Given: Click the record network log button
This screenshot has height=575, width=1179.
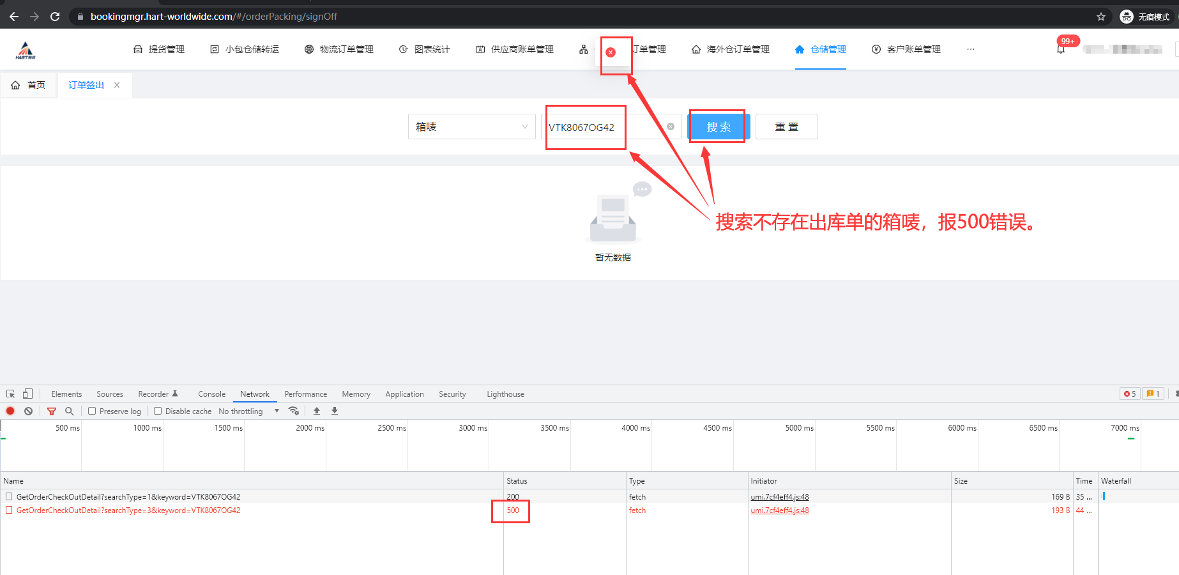Looking at the screenshot, I should click(x=10, y=411).
